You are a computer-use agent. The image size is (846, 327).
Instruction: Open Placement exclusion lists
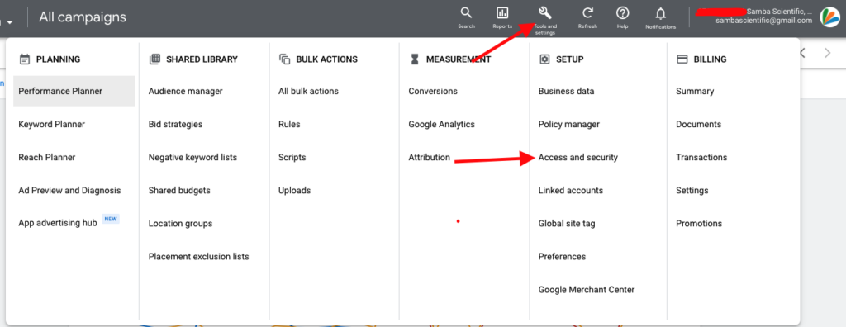pyautogui.click(x=198, y=257)
